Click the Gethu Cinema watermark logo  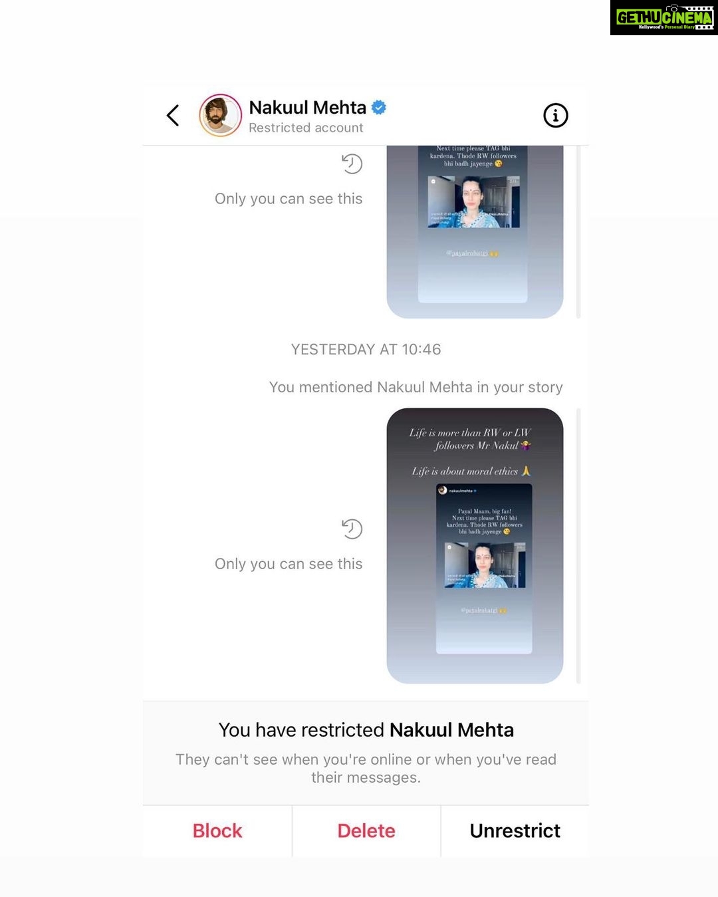(x=664, y=18)
